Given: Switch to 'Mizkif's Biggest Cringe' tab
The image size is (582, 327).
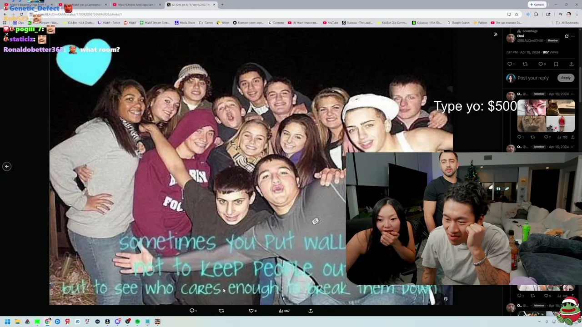Looking at the screenshot, I should [27, 5].
